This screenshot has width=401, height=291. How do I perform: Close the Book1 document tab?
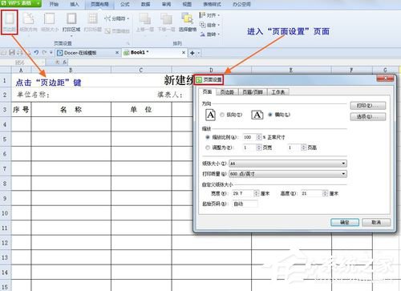pyautogui.click(x=184, y=53)
